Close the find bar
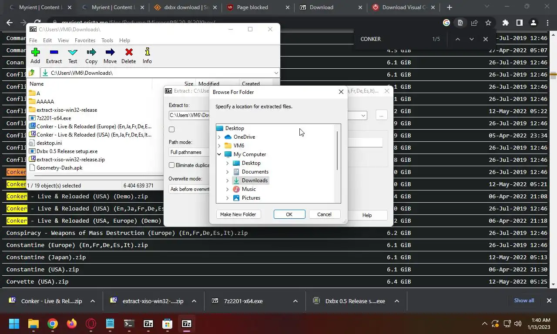Image resolution: width=557 pixels, height=334 pixels. [x=486, y=39]
